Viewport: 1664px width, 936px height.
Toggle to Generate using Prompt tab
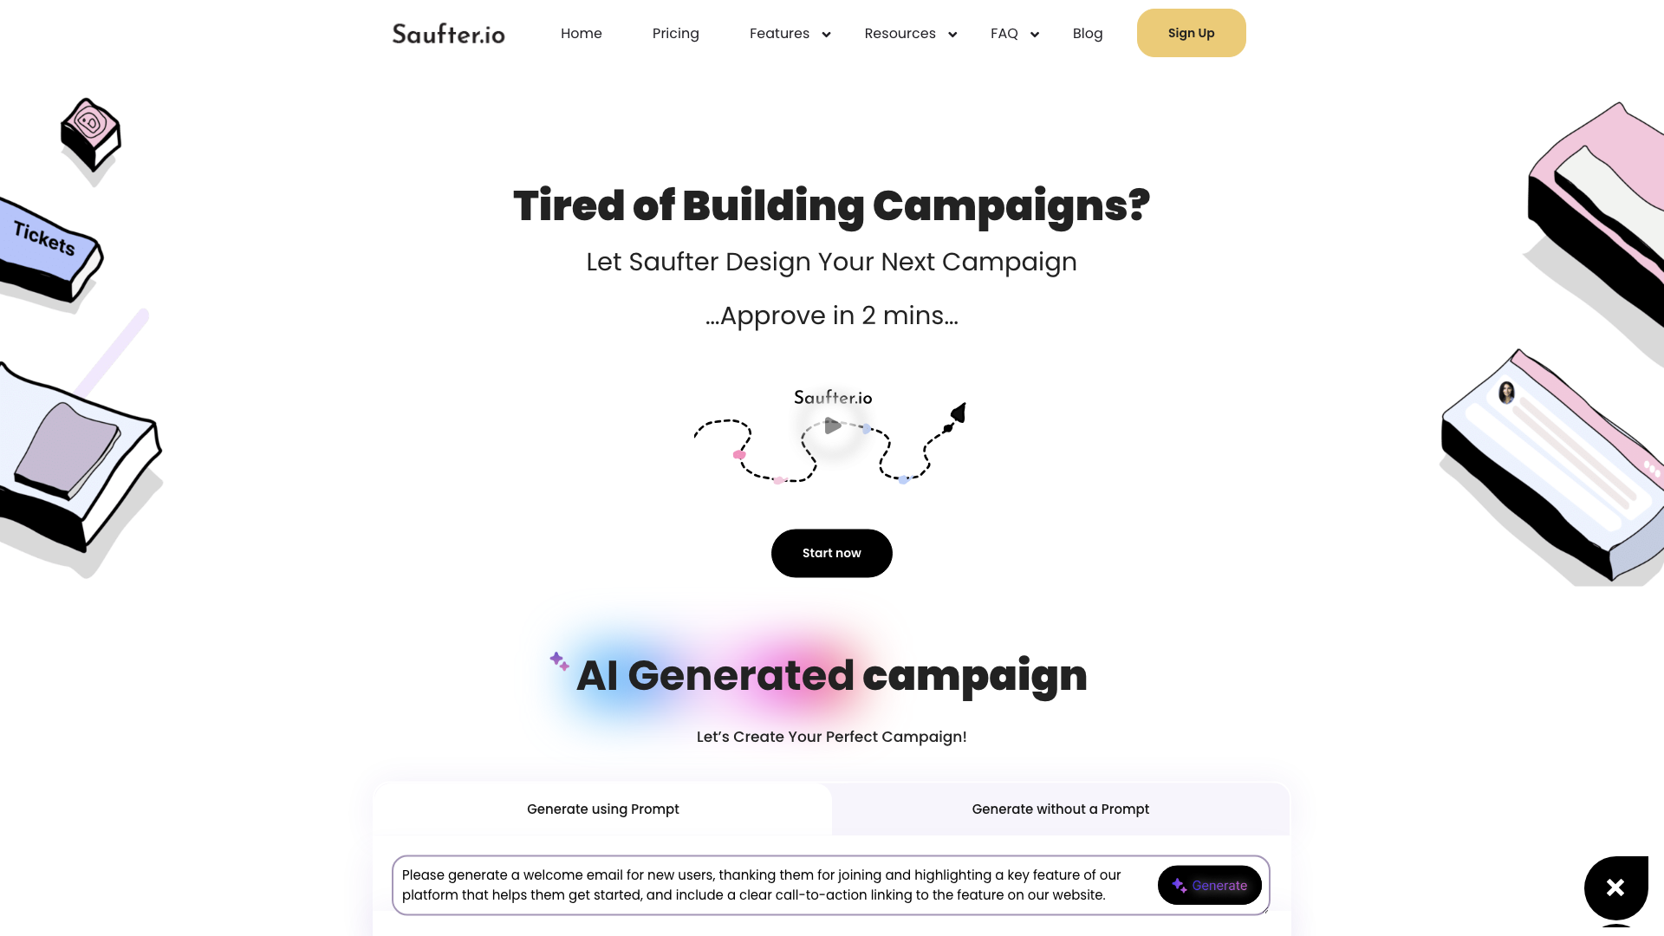click(602, 809)
